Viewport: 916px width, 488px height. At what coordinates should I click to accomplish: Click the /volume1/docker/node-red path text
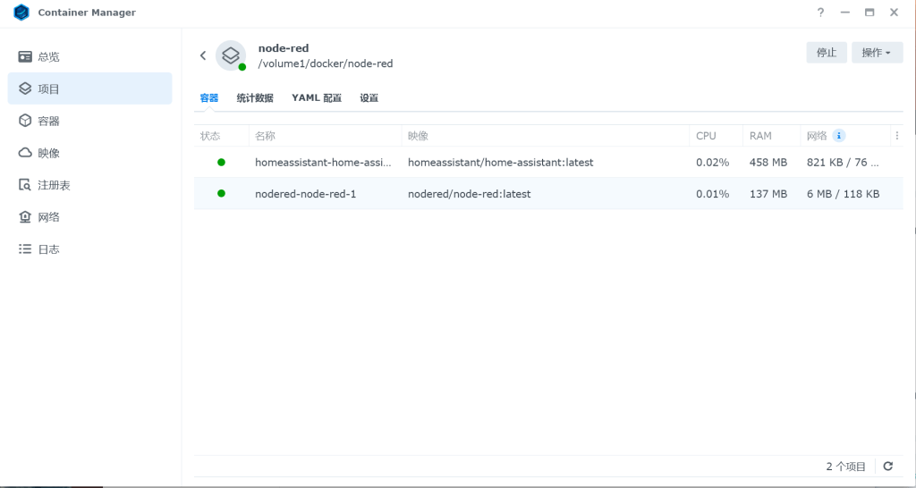tap(326, 63)
